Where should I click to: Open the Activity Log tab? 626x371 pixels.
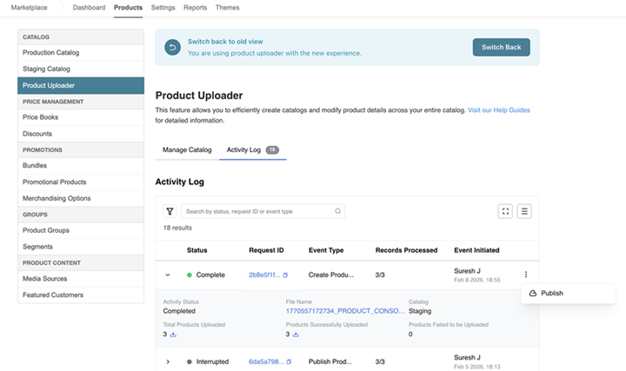coord(243,149)
